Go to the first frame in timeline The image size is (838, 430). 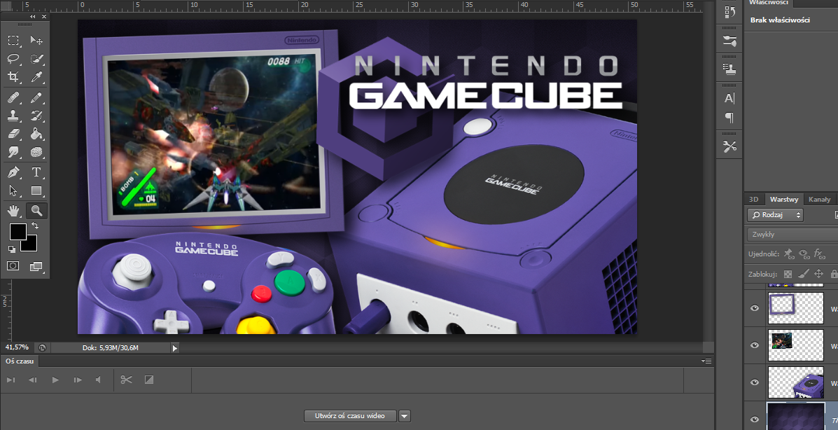[x=11, y=380]
